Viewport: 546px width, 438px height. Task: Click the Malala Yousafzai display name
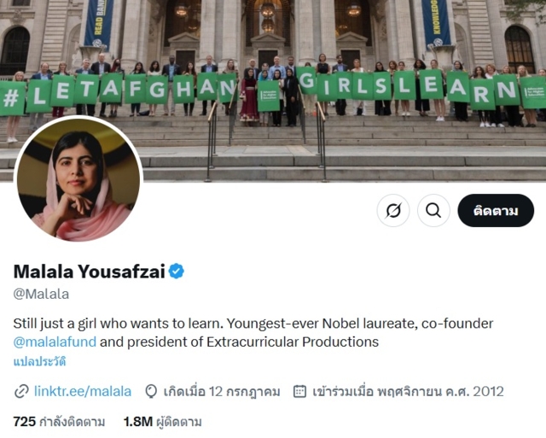(89, 272)
